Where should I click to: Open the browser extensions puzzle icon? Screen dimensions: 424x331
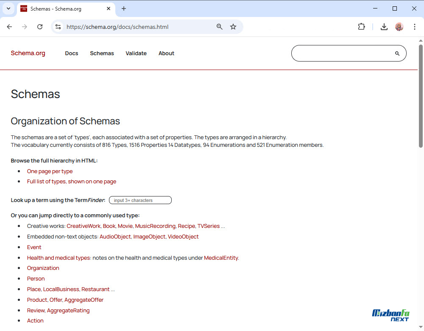click(361, 27)
